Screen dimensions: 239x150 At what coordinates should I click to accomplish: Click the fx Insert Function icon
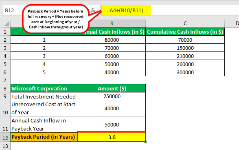pos(93,10)
